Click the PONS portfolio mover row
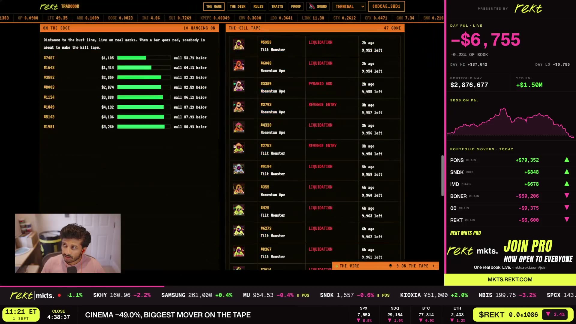This screenshot has width=576, height=324. (510, 160)
